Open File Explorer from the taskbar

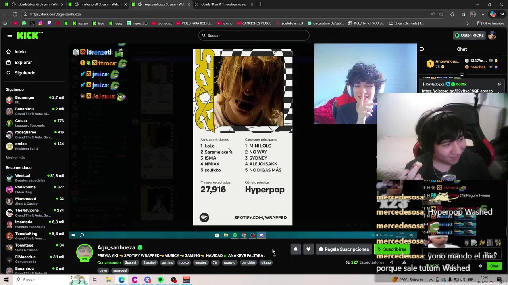(x=108, y=280)
